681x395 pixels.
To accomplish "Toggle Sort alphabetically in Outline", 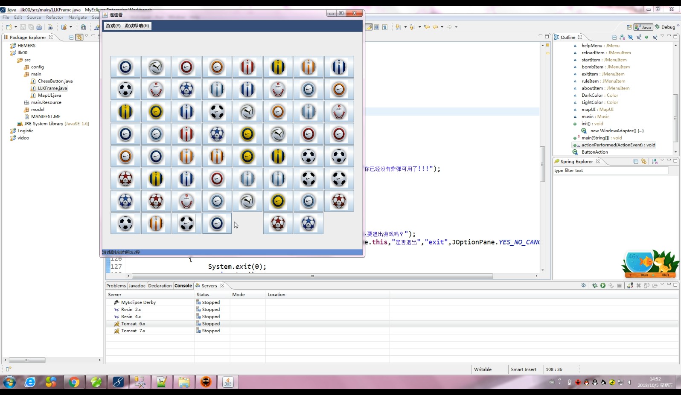I will pos(622,38).
